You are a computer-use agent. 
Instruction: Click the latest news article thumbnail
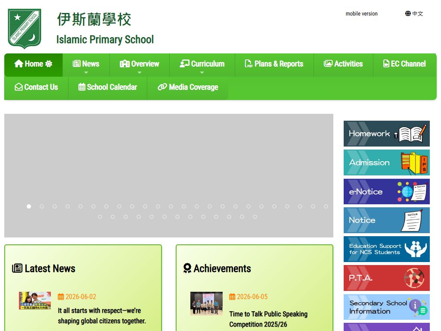point(35,300)
